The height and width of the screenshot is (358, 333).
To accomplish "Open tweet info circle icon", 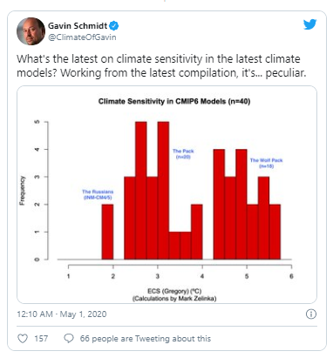I will pyautogui.click(x=311, y=314).
